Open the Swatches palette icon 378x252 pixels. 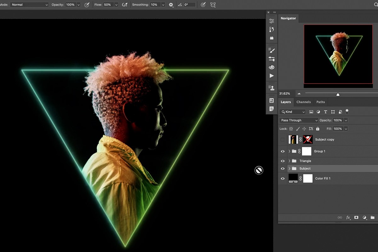point(272,67)
